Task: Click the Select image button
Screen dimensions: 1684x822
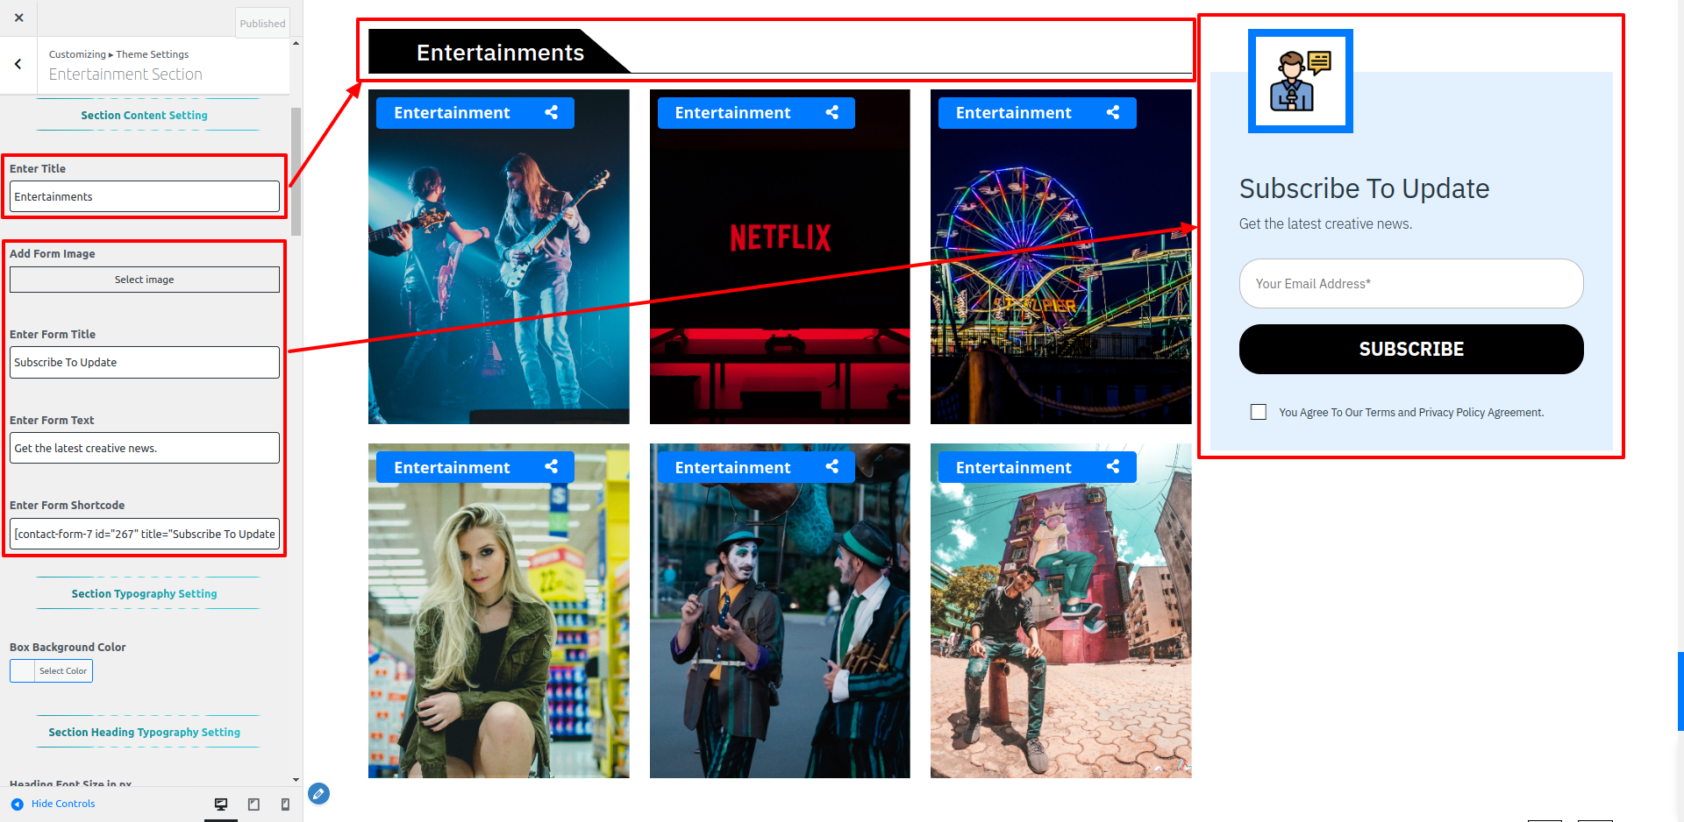Action: tap(145, 280)
